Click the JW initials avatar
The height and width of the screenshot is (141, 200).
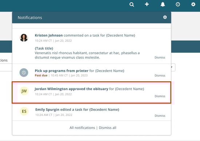24,91
